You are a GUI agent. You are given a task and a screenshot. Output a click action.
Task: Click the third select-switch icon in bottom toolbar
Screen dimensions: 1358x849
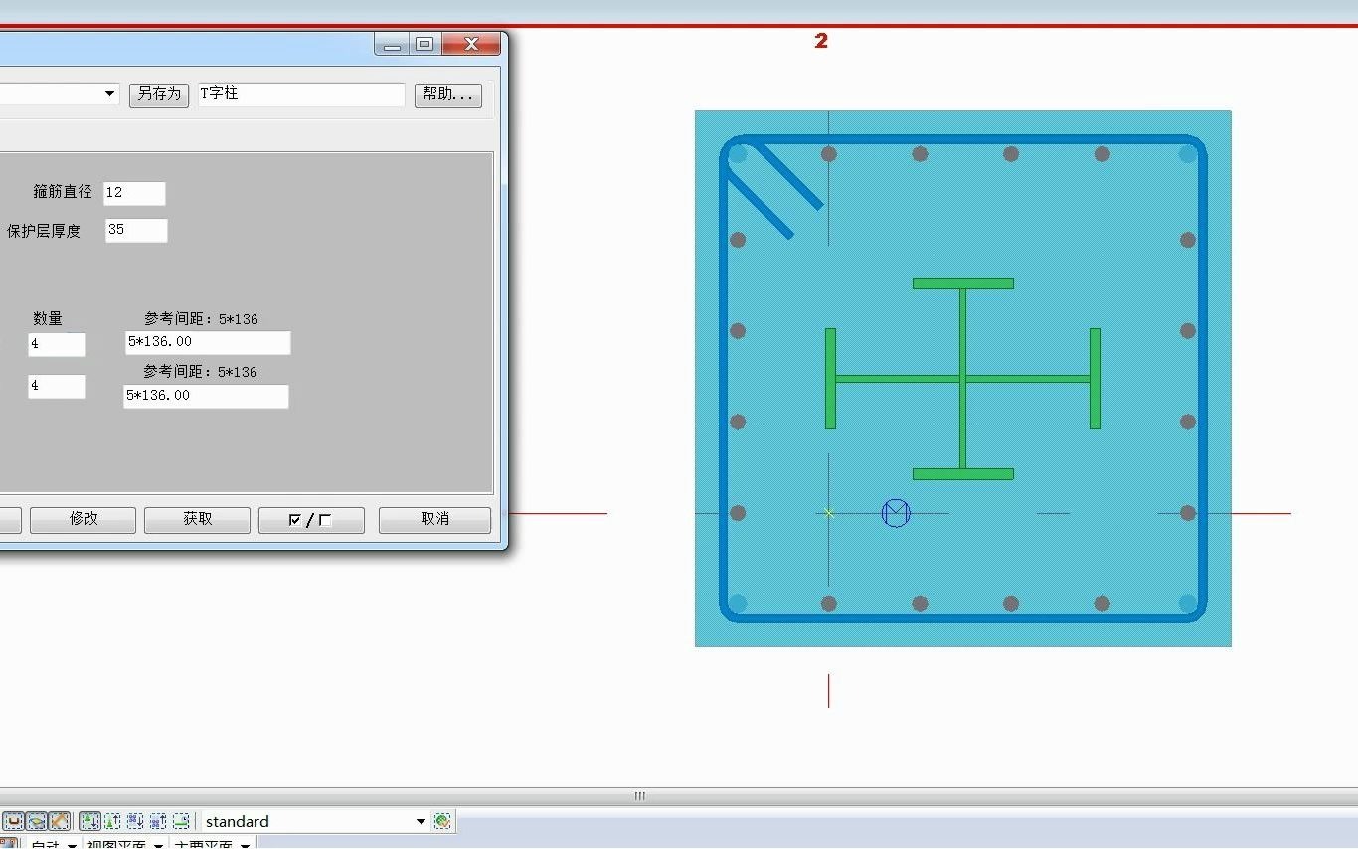click(60, 821)
